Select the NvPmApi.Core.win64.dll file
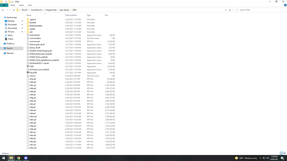The width and height of the screenshot is (287, 161). (x=39, y=70)
